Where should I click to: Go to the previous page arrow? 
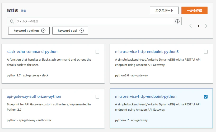click(x=190, y=26)
